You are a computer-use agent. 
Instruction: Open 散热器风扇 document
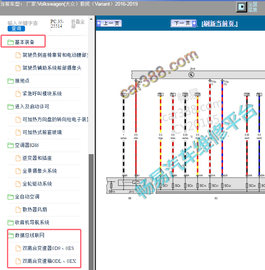click(34, 209)
